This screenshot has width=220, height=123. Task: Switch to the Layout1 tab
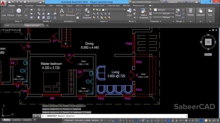(x=16, y=120)
